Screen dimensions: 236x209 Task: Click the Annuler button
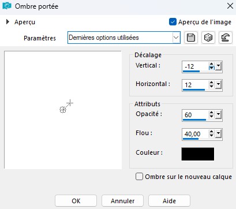[x=122, y=201]
